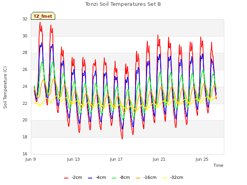Select the -16cm legend label
This screenshot has width=247, height=185.
tap(150, 177)
